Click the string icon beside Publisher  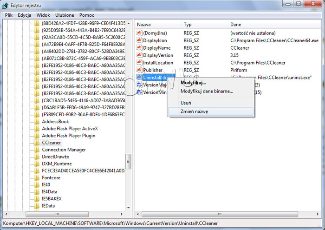pos(139,70)
